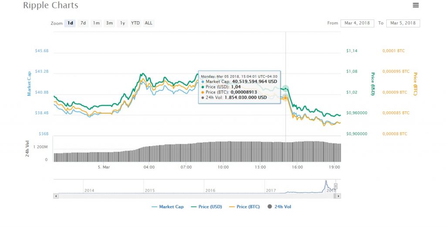Click the 07:00 time axis label

pos(186,167)
